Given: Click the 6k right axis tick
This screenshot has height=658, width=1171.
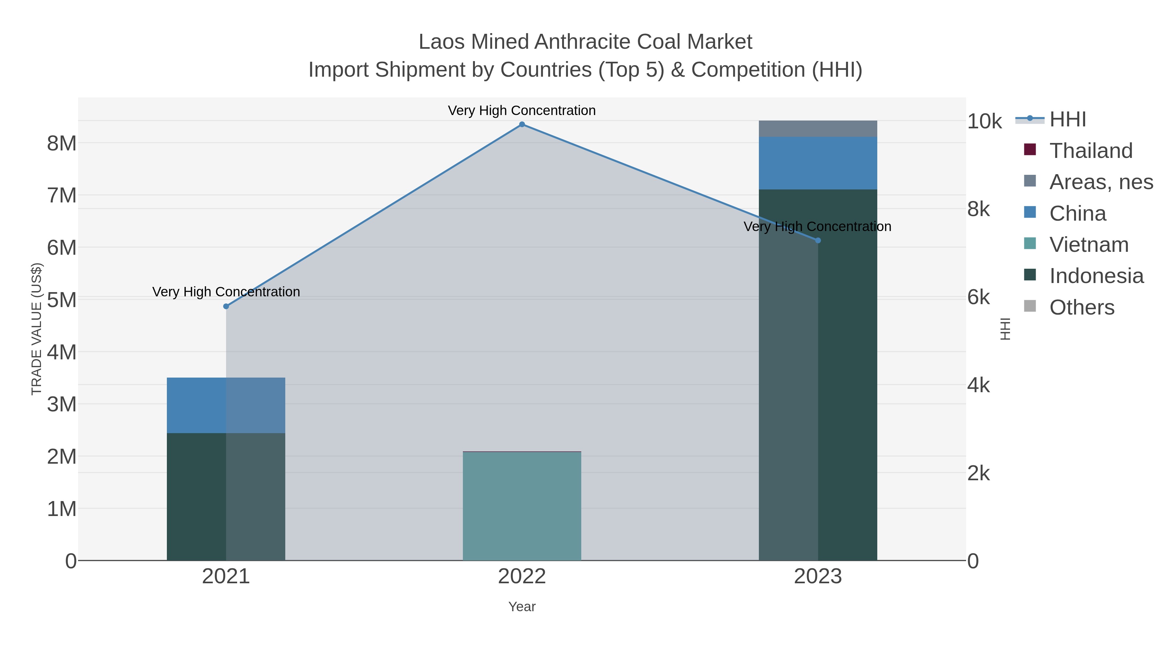Looking at the screenshot, I should click(x=979, y=297).
